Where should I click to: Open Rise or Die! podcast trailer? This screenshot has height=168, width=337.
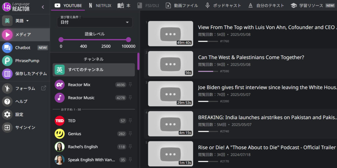point(267,148)
